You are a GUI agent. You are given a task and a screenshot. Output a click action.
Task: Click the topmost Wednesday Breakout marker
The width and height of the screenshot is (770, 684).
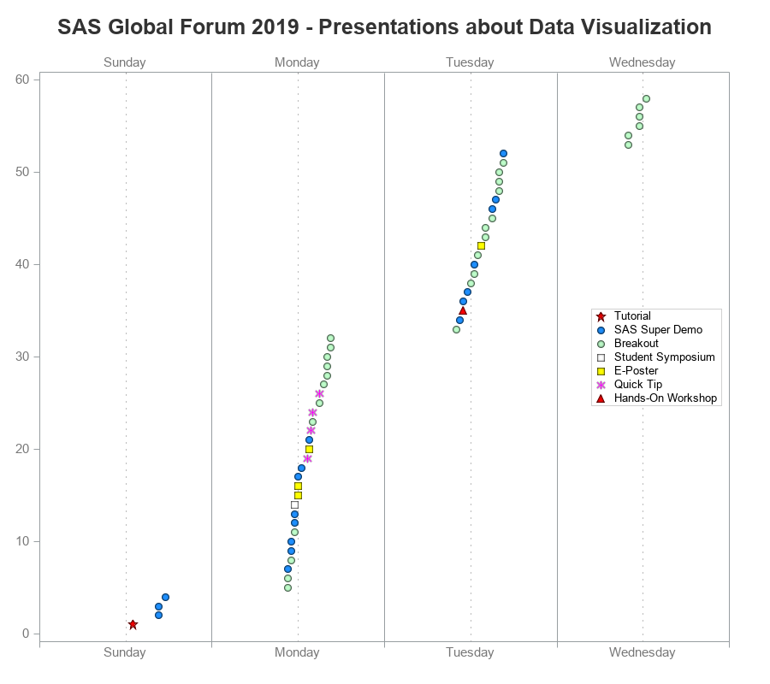[x=646, y=98]
